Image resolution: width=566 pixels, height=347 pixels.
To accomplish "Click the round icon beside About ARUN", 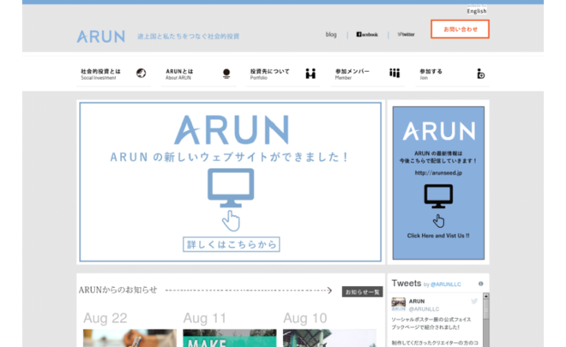I will pyautogui.click(x=226, y=74).
